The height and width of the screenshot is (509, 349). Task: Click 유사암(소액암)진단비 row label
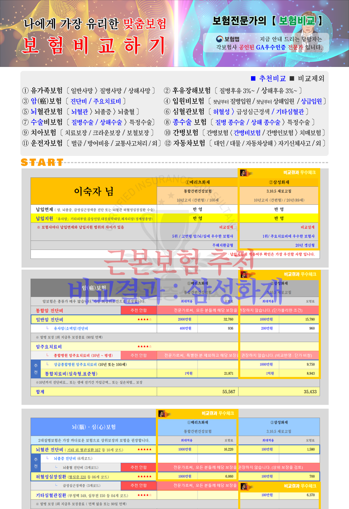pos(71,328)
